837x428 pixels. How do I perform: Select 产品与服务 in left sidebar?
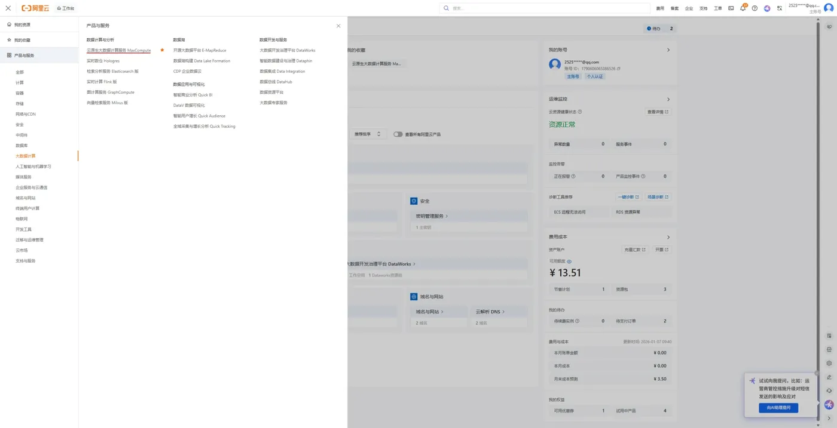click(39, 56)
